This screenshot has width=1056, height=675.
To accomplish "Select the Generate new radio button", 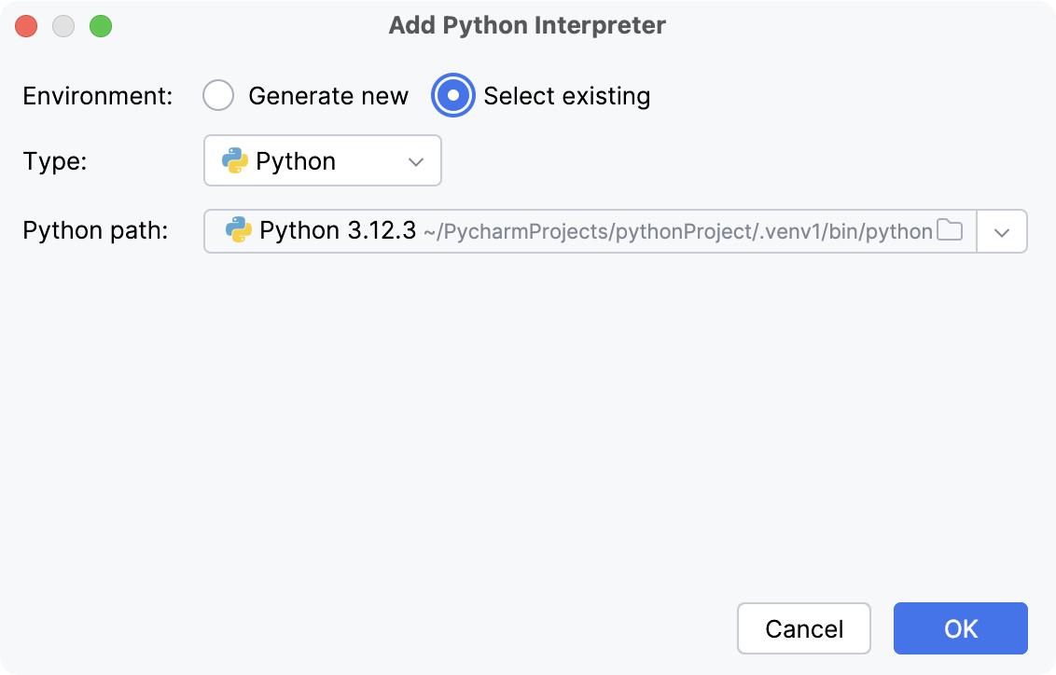I will (x=218, y=96).
